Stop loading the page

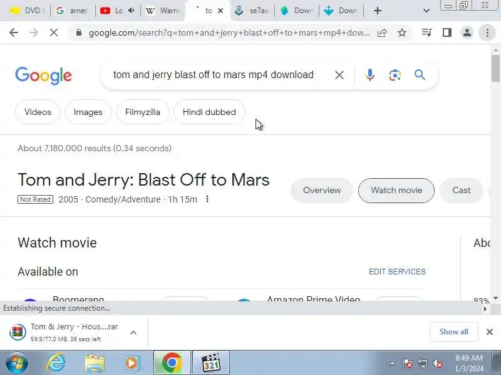pyautogui.click(x=54, y=32)
